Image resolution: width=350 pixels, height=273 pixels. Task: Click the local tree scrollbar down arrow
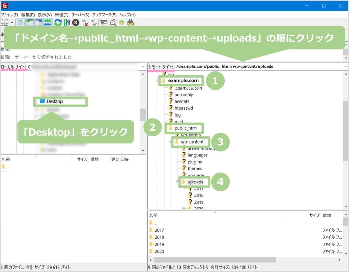143,151
